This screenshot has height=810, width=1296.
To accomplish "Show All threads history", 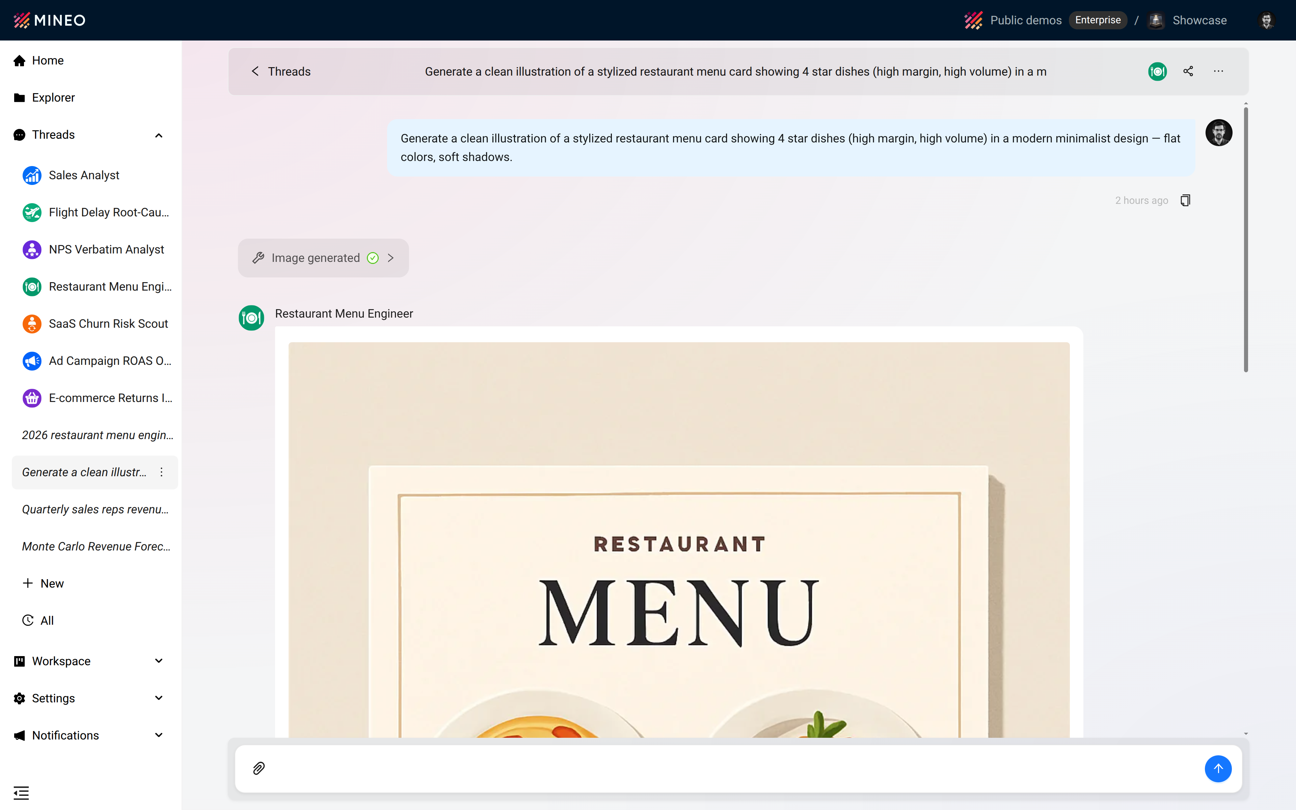I will click(x=38, y=620).
